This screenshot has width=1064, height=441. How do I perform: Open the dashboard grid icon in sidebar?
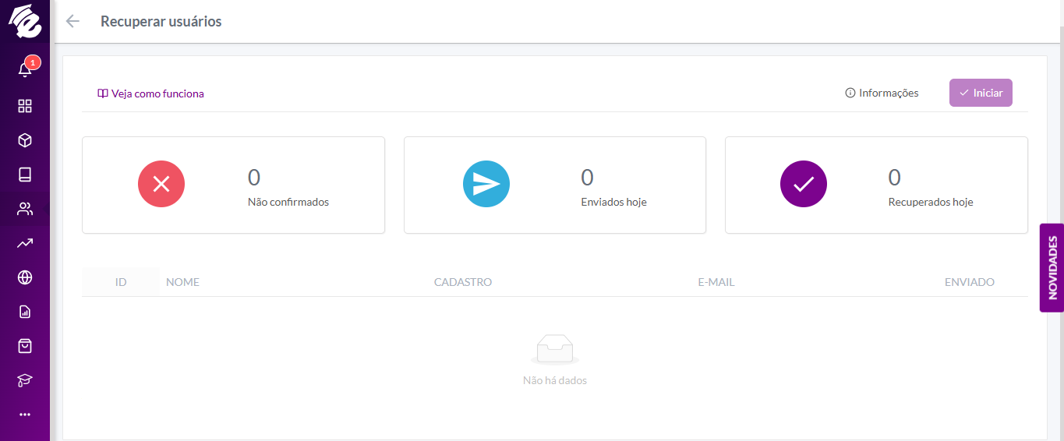tap(25, 106)
